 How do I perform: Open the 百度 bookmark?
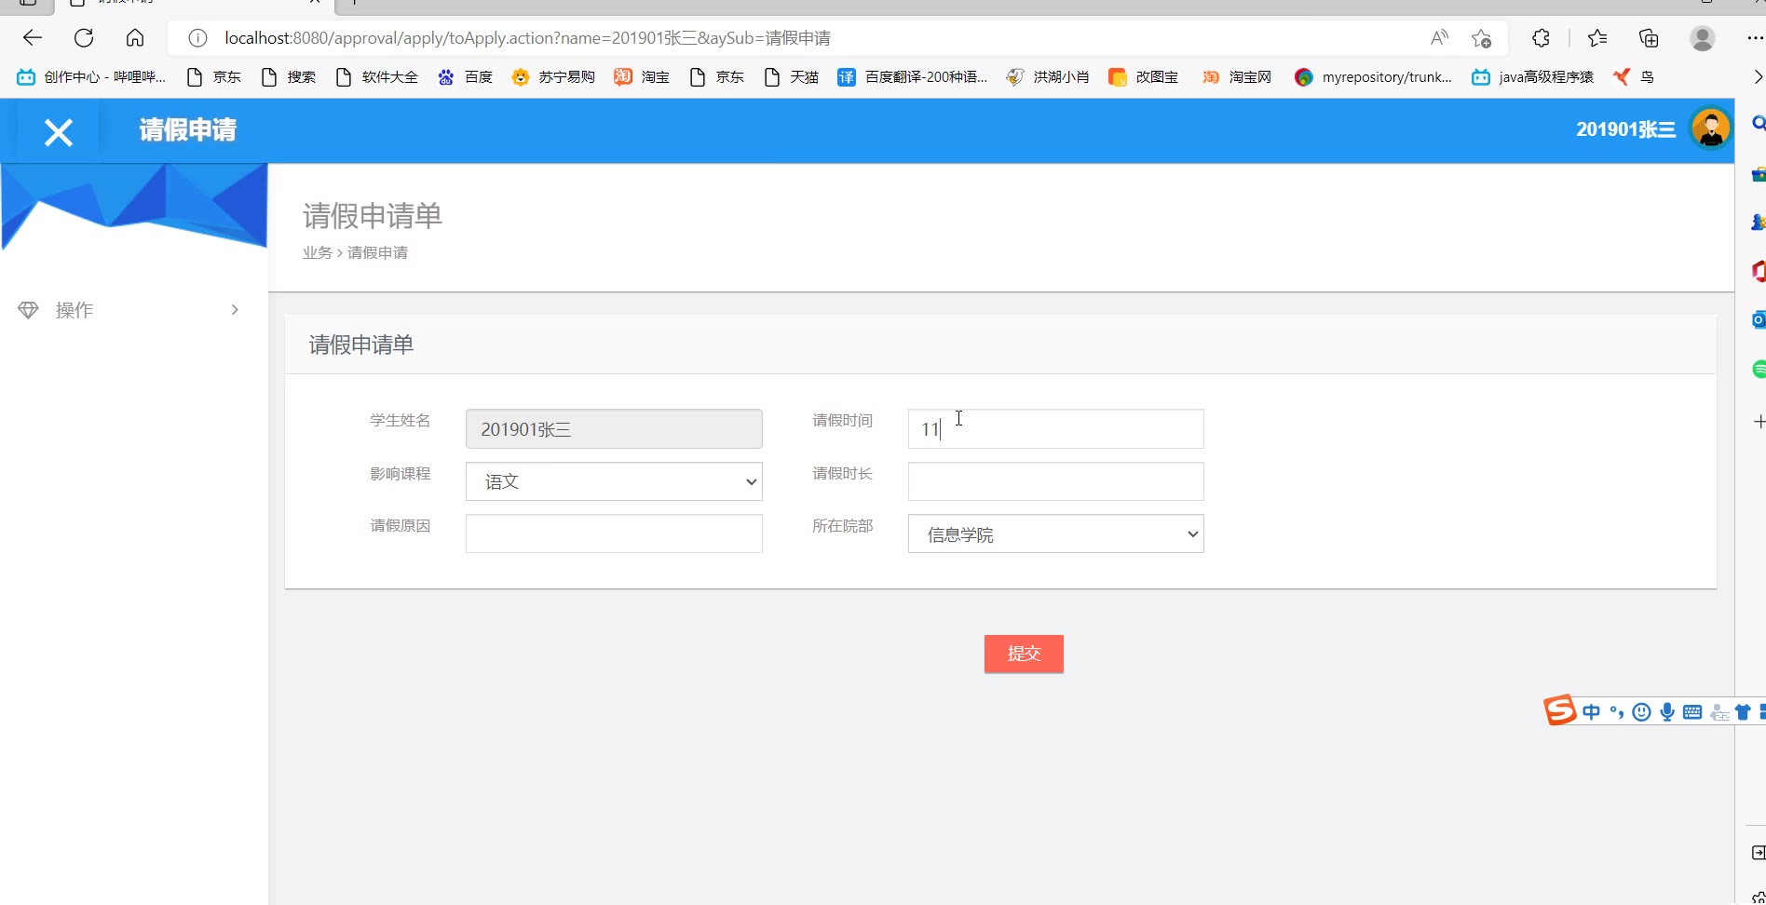click(465, 76)
